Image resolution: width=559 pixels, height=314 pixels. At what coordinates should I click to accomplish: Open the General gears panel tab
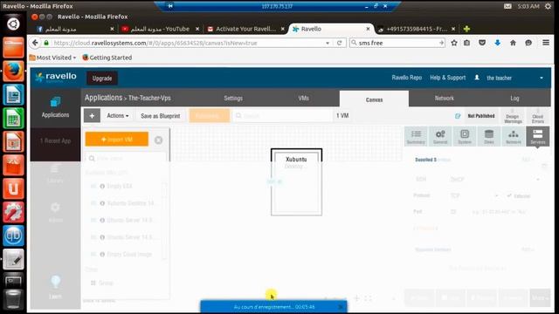coord(440,136)
